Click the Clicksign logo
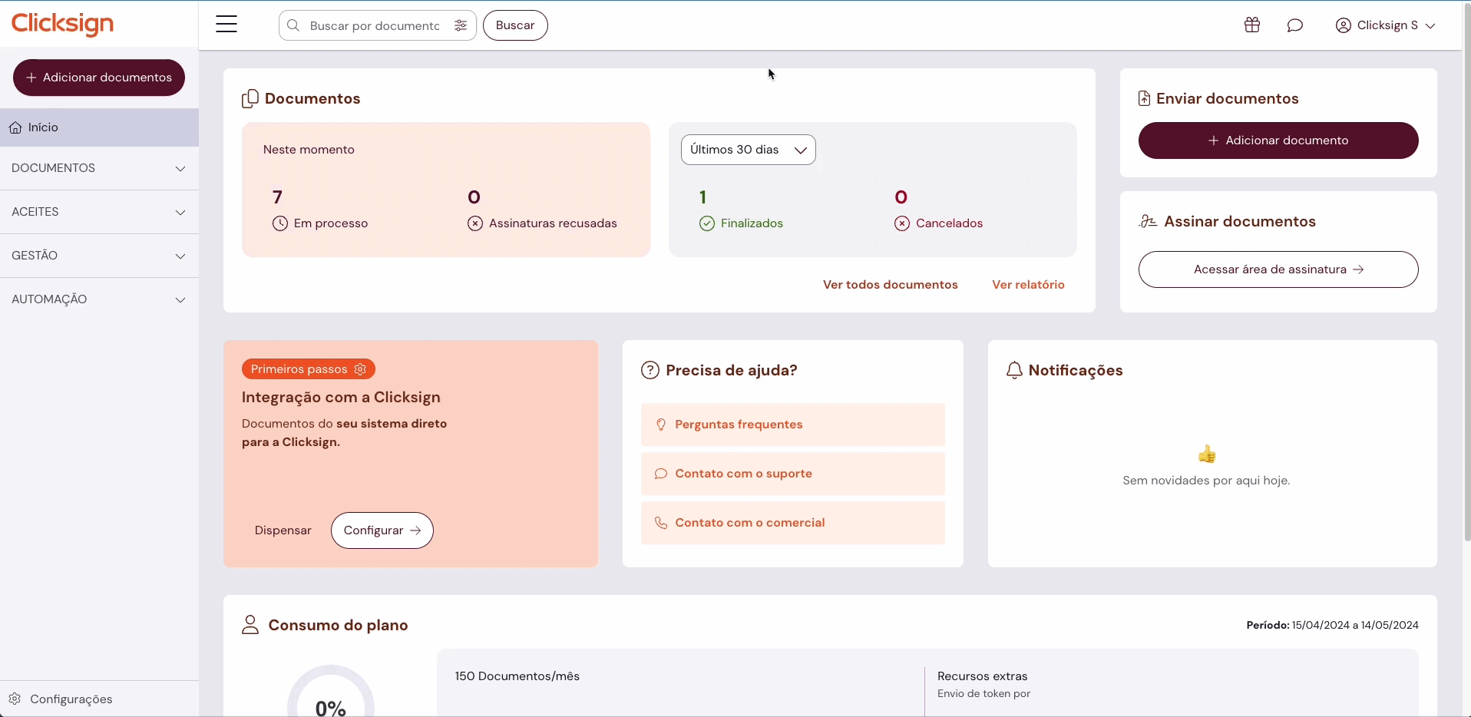Viewport: 1471px width, 717px height. [63, 24]
